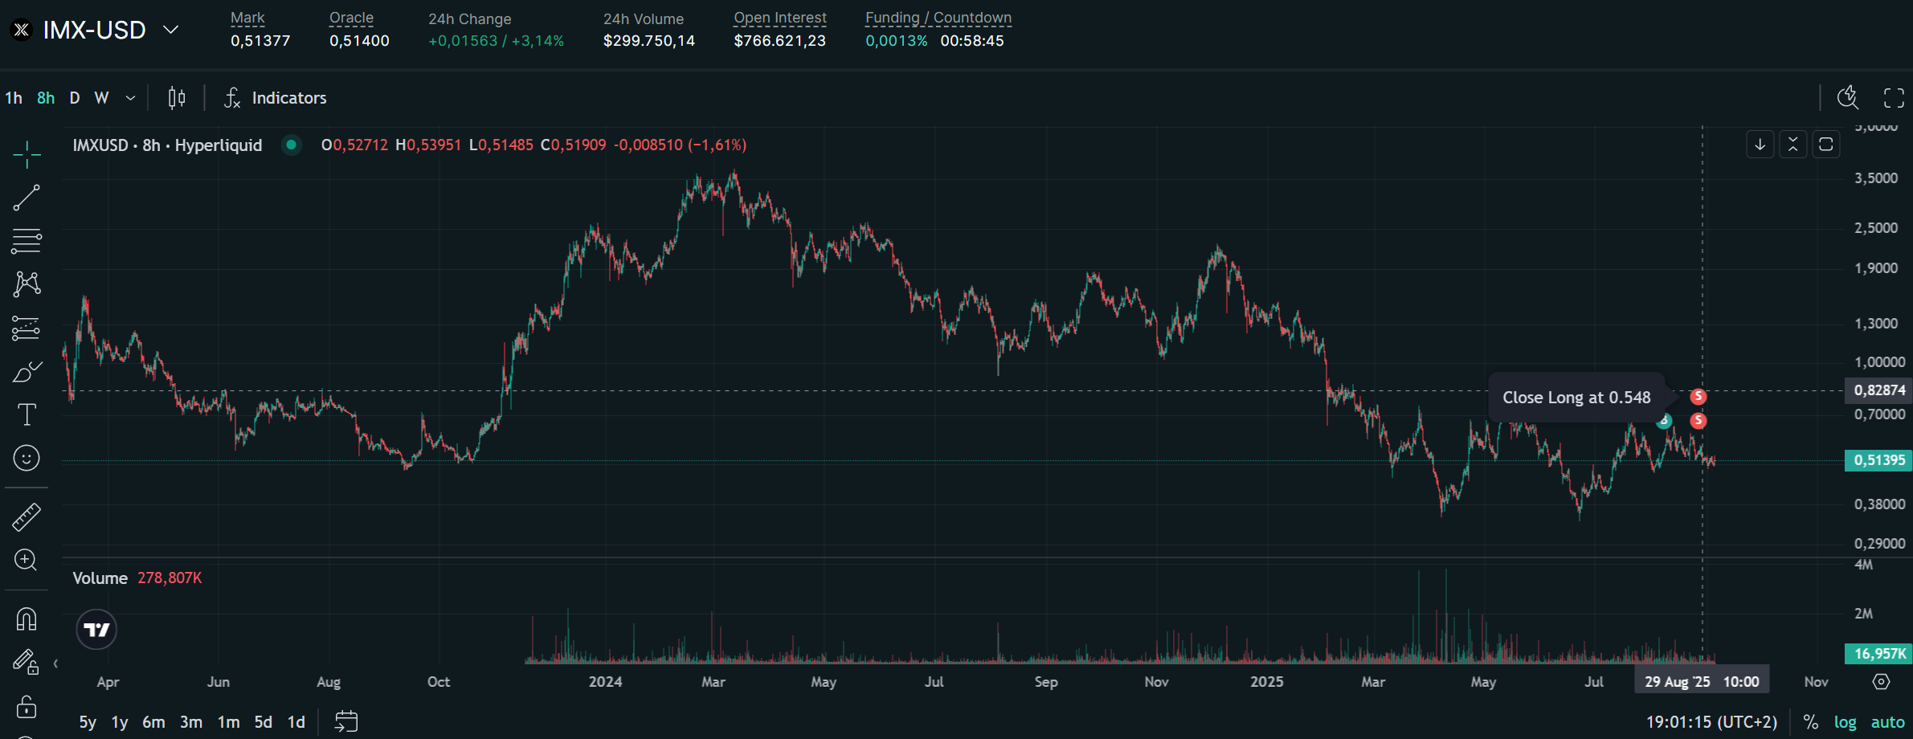Click the green B buy marker

pyautogui.click(x=1664, y=420)
